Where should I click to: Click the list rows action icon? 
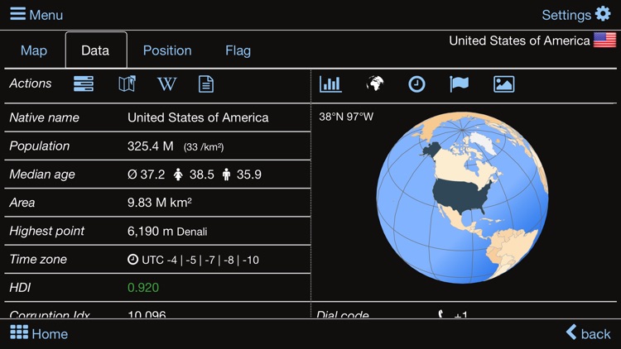pos(84,84)
